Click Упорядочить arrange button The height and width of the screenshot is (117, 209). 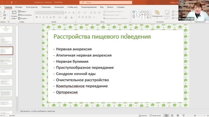point(157,14)
